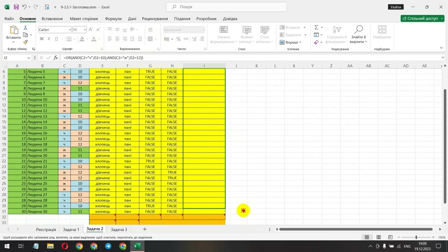This screenshot has width=448, height=252.
Task: Open Customize Quick Access Toolbar arrow
Action: [55, 7]
